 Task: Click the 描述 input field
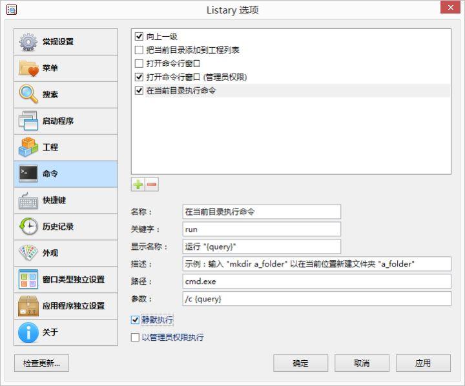click(316, 264)
